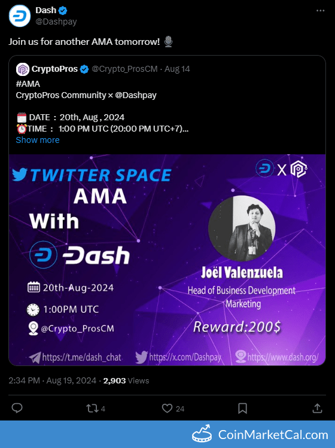335x448 pixels.
Task: Bookmark this tweet
Action: pyautogui.click(x=243, y=409)
